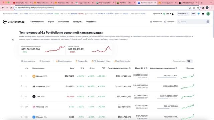The width and height of the screenshot is (214, 120).
Task: Switch to the a16z X tab
Action: [x=188, y=3]
